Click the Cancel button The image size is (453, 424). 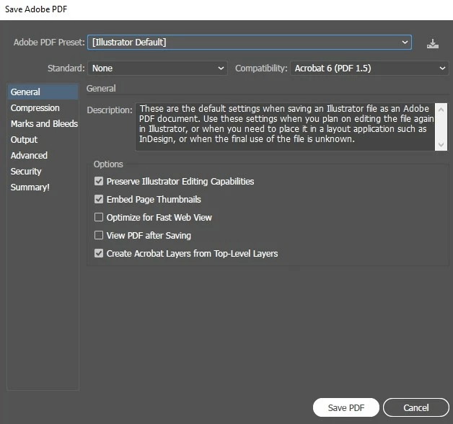pos(416,407)
